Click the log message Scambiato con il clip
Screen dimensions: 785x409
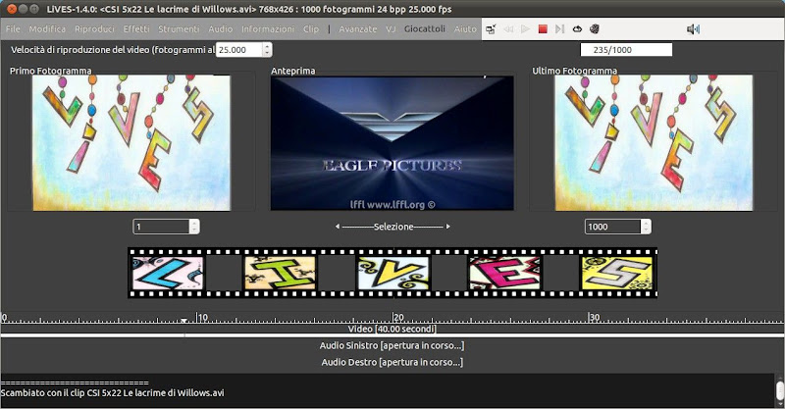click(112, 393)
